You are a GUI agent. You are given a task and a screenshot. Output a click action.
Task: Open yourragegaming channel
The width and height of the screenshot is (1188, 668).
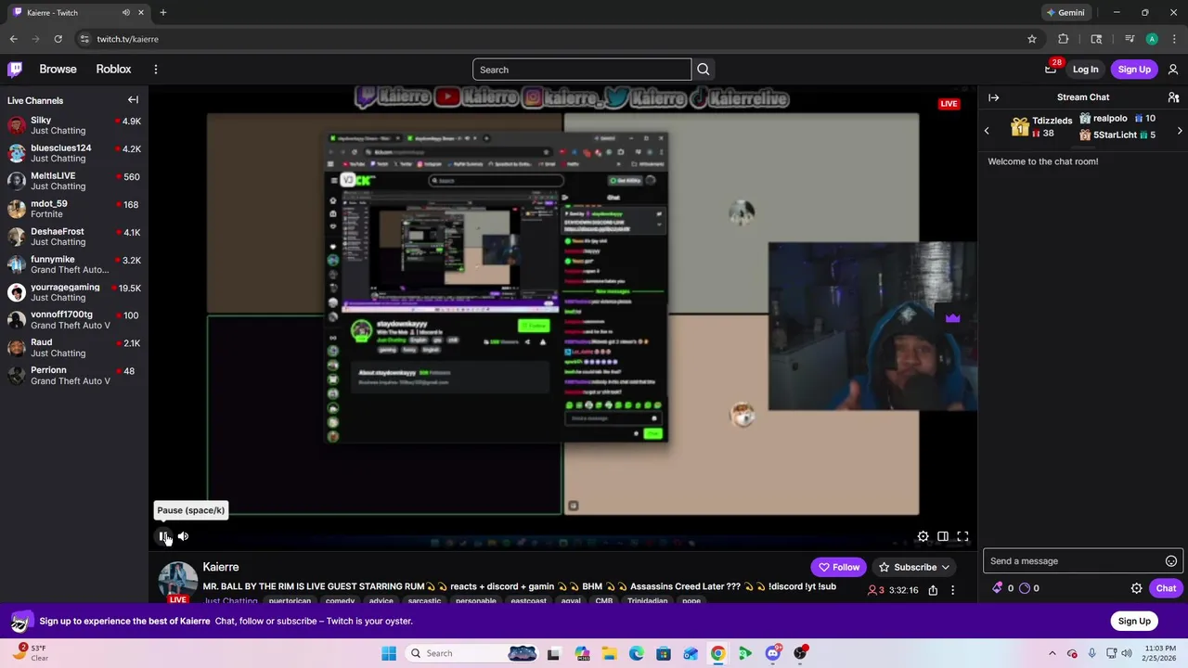pyautogui.click(x=74, y=292)
